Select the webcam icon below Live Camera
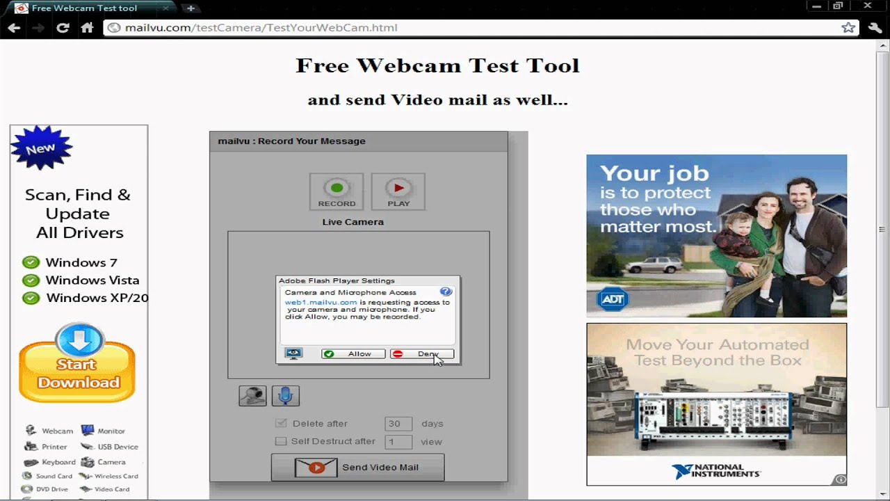 point(252,395)
